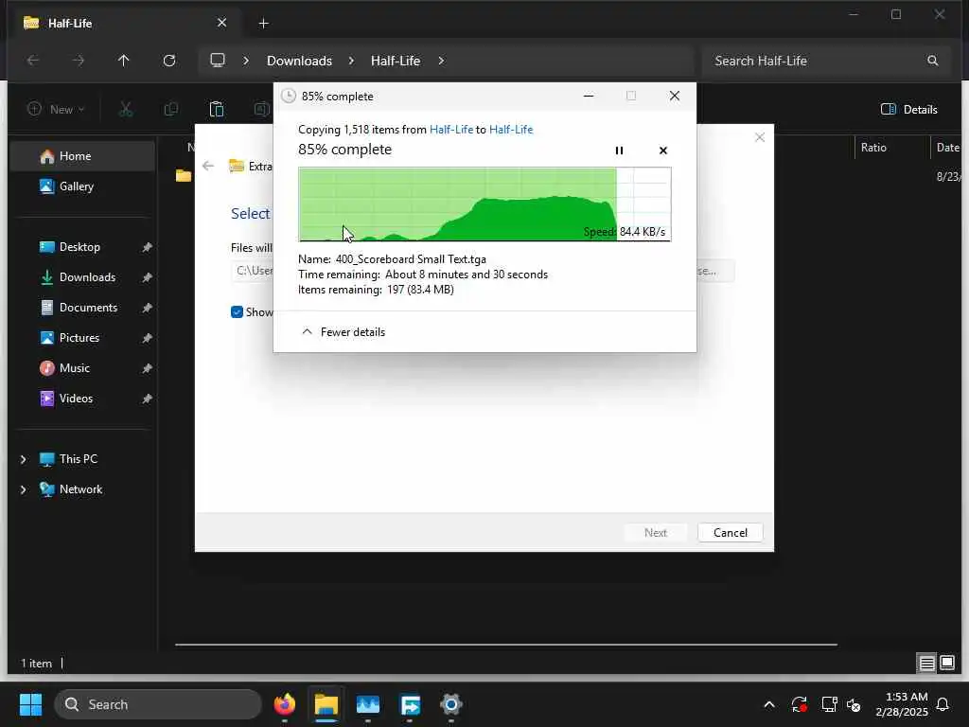Screen dimensions: 969x727
Task: Click the PC icon in the address bar
Action: coord(217,60)
